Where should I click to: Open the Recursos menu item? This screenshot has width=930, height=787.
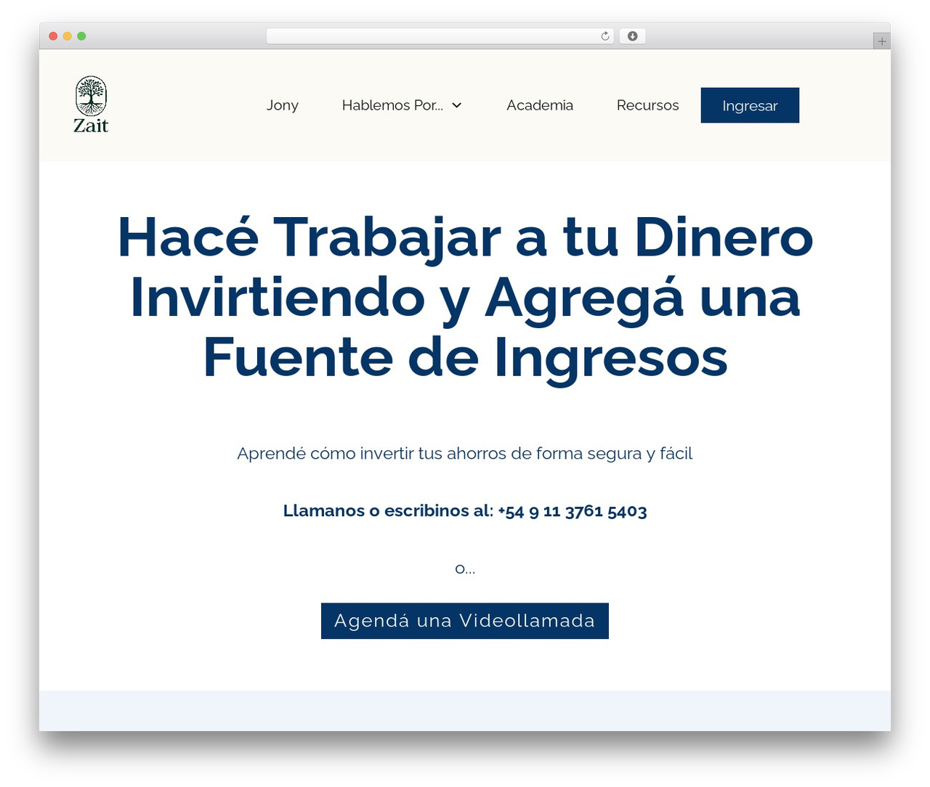[x=647, y=105]
